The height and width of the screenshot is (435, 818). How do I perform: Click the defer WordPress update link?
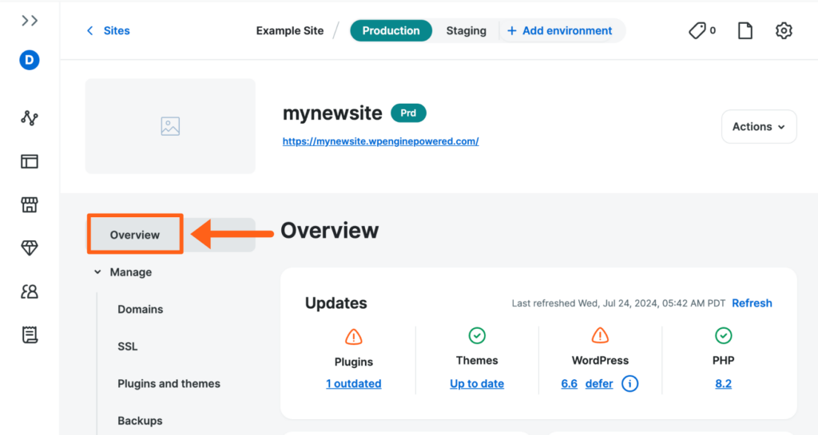(599, 384)
